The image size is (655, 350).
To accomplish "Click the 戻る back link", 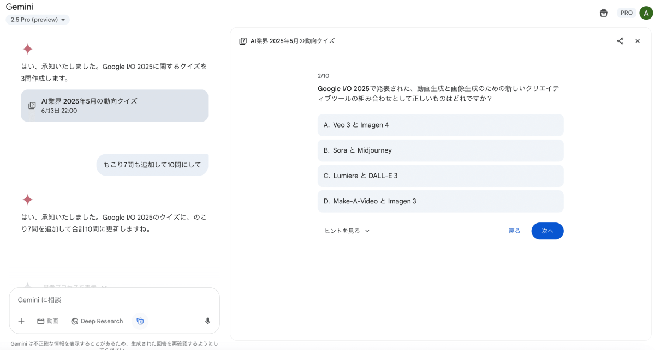I will [514, 231].
